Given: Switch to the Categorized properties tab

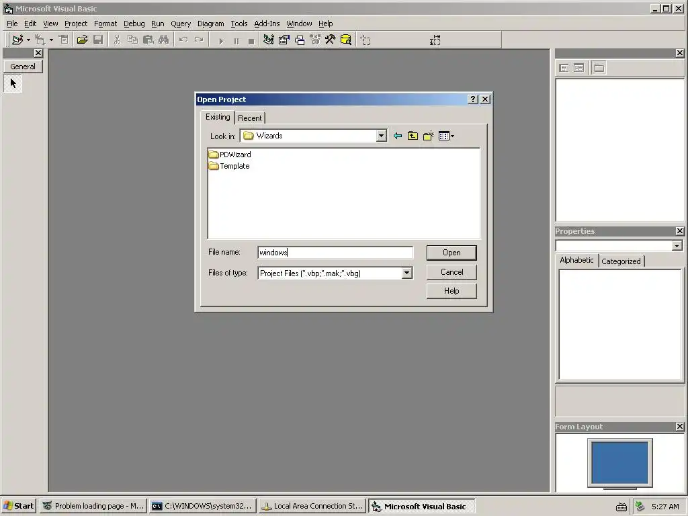Looking at the screenshot, I should tap(621, 261).
